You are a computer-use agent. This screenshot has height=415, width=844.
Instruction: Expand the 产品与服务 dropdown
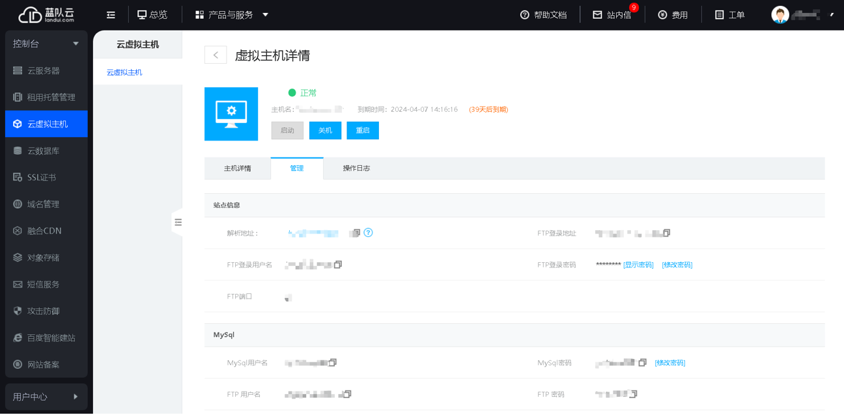(x=266, y=14)
